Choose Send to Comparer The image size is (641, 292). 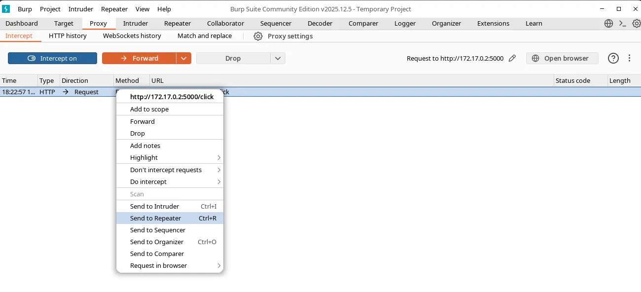(x=170, y=254)
